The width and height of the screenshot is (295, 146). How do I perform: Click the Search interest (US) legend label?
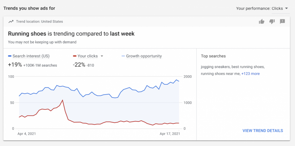[31, 56]
